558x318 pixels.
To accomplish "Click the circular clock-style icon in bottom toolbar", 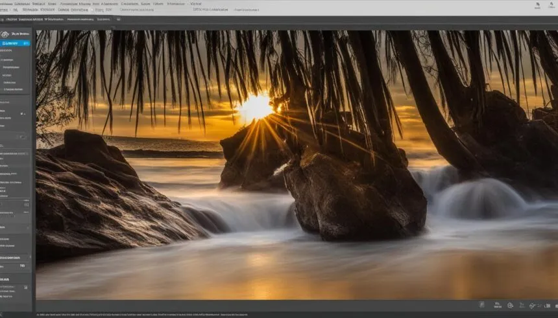I will (511, 305).
